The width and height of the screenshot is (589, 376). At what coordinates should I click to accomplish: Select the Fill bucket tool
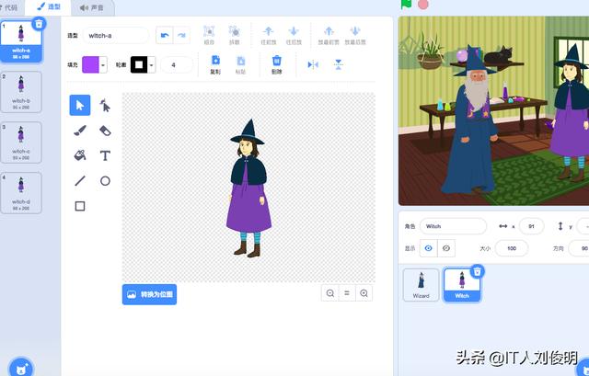tap(80, 155)
